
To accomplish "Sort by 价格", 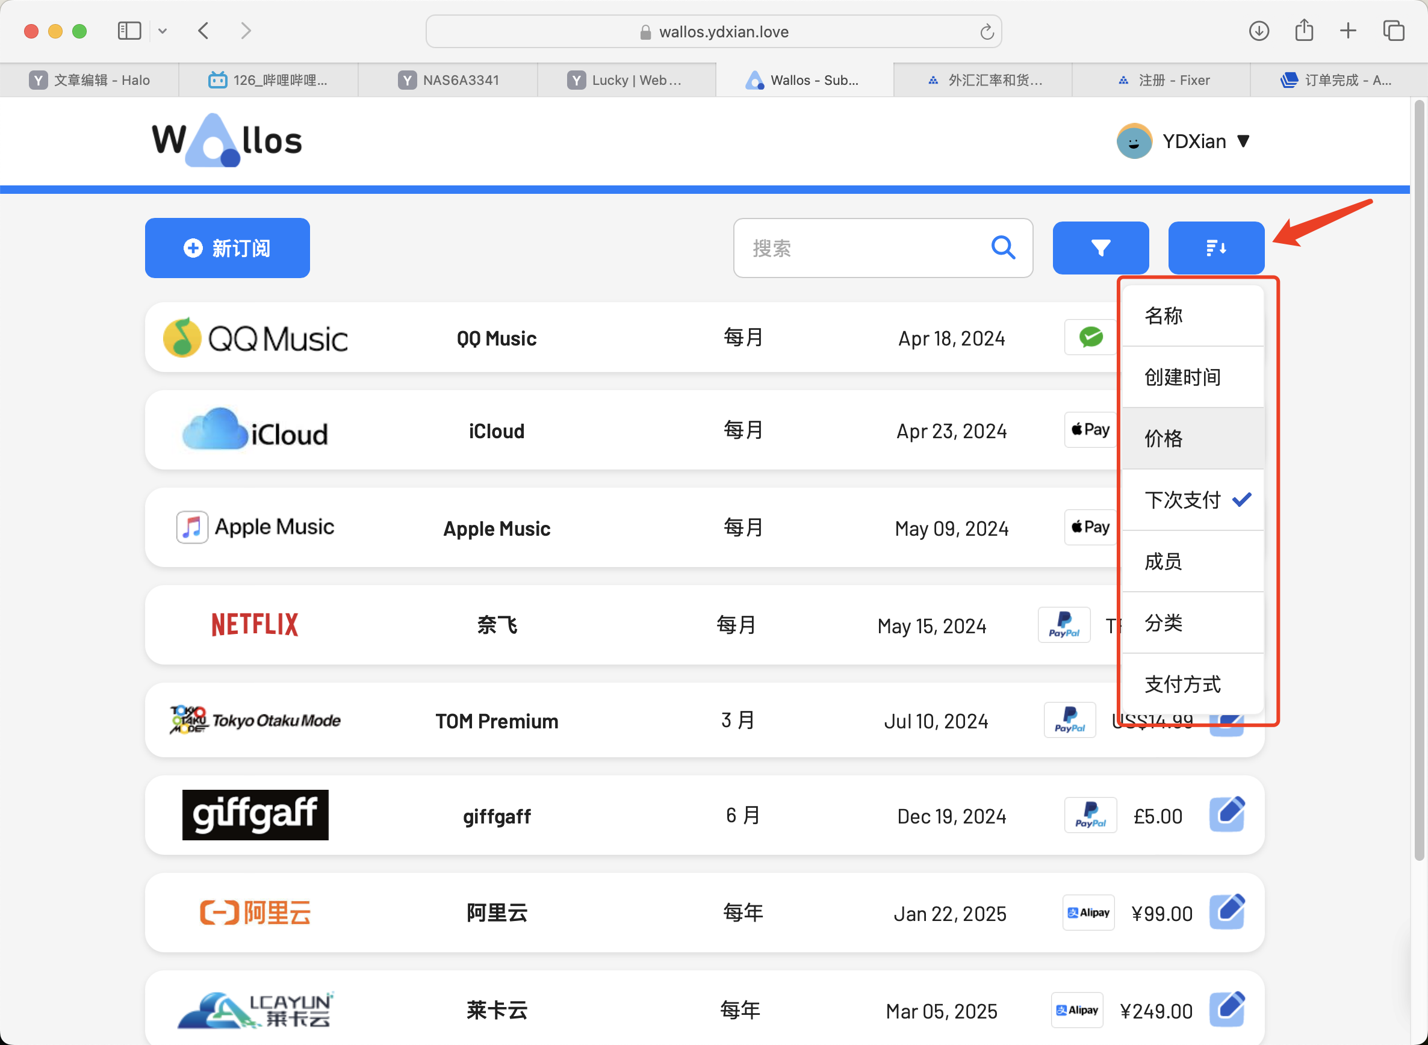I will (1193, 438).
